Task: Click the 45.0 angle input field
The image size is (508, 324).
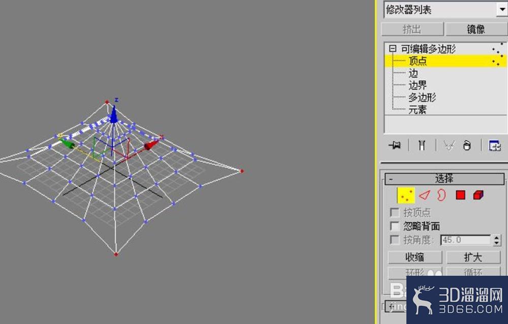Action: (x=465, y=240)
